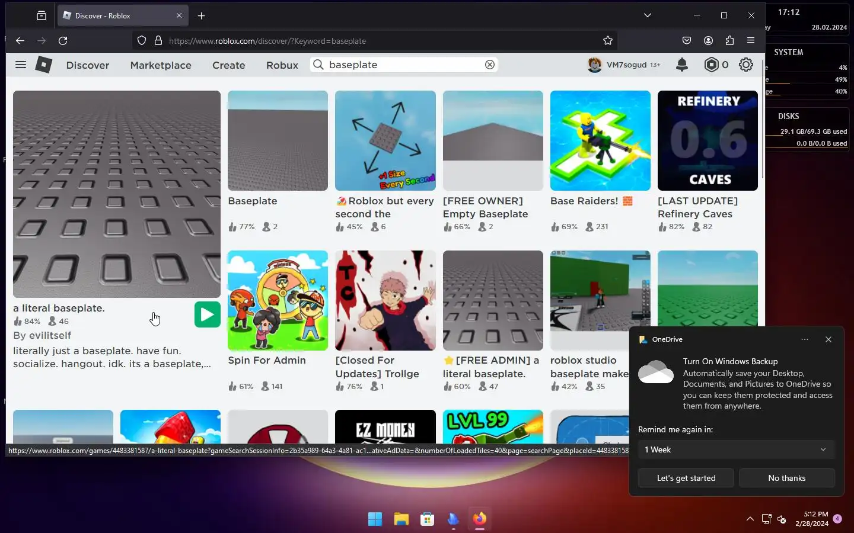
Task: Open the EZ MONEY game thumbnail
Action: tap(385, 426)
